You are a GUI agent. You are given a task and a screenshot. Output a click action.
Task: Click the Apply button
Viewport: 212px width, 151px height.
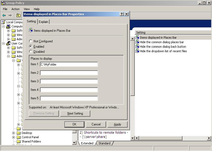point(117,124)
